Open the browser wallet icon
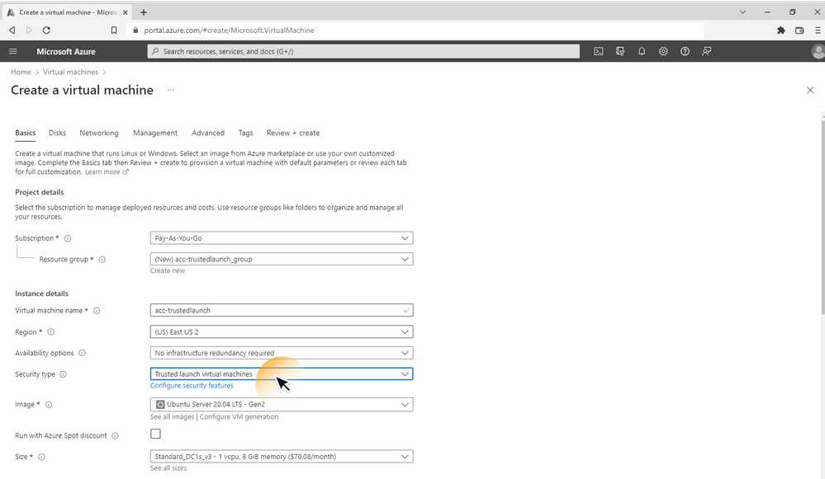This screenshot has width=825, height=479. (799, 31)
